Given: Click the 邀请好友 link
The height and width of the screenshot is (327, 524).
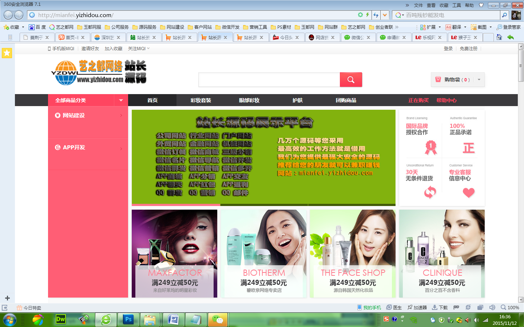Looking at the screenshot, I should [90, 48].
